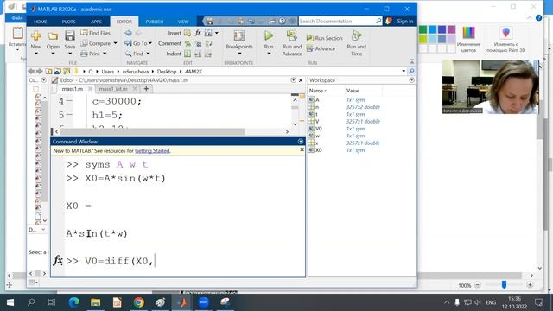Click the Advance button
This screenshot has width=553, height=311.
(321, 48)
